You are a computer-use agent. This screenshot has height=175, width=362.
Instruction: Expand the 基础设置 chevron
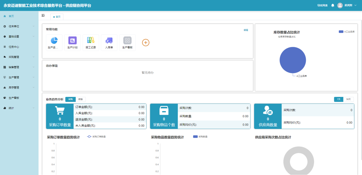click(34, 36)
